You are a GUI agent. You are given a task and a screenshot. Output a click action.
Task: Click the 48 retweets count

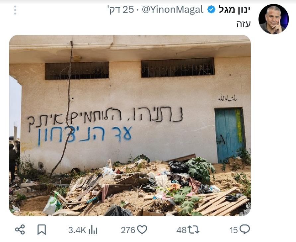182,230
